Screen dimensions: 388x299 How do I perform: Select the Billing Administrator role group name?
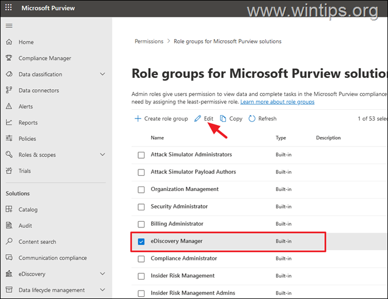point(177,224)
